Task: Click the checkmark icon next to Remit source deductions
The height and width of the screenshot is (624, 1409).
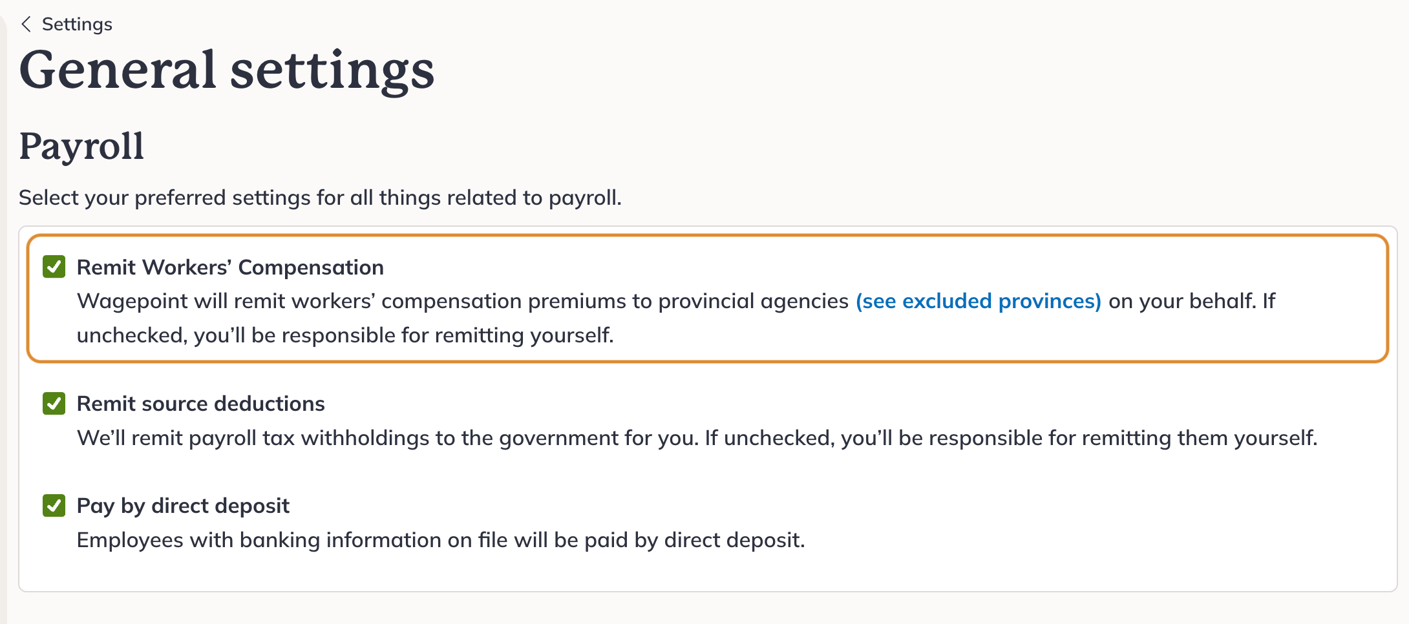Action: pos(54,403)
